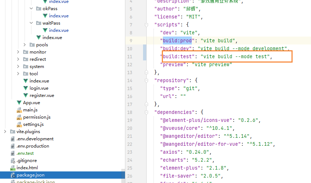
Task: Click "build:test" script key
Action: click(177, 57)
